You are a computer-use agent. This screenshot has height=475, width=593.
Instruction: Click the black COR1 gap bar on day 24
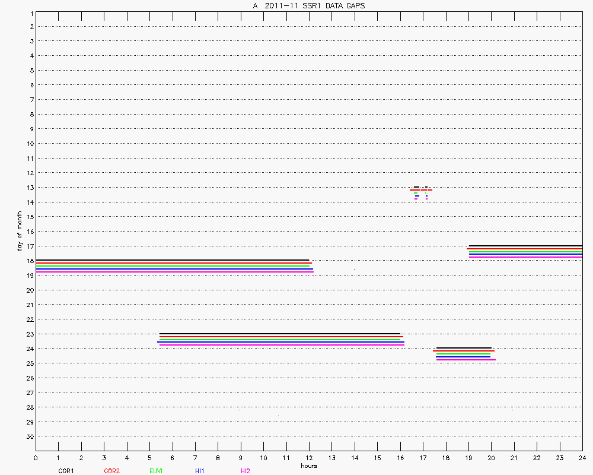click(463, 348)
